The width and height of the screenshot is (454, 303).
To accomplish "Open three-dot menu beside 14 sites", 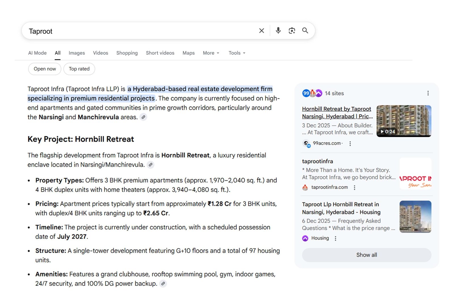I will click(x=428, y=93).
